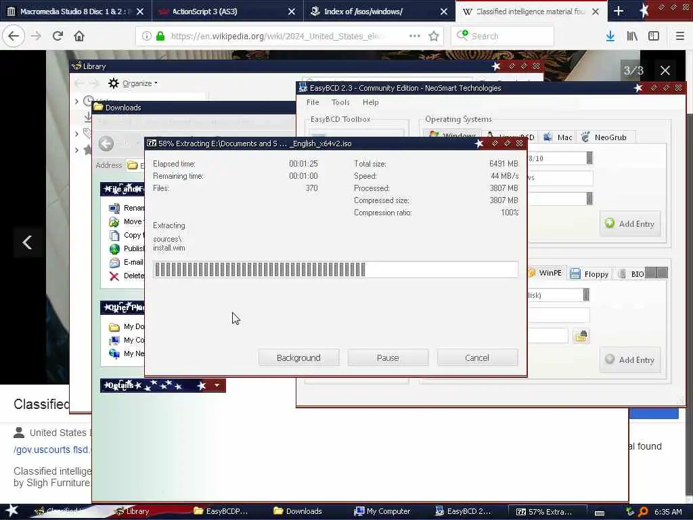The width and height of the screenshot is (693, 520).
Task: Click the Start star button on taskbar
Action: [x=12, y=511]
